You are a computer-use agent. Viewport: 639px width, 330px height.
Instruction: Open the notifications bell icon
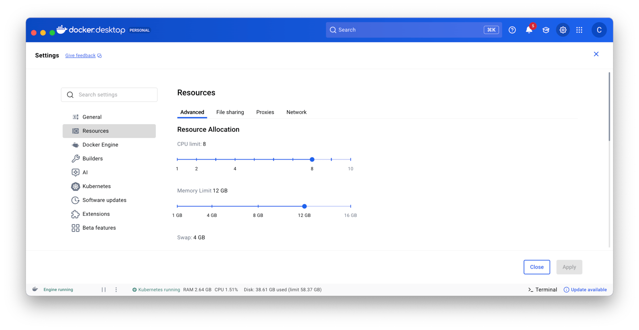tap(529, 30)
